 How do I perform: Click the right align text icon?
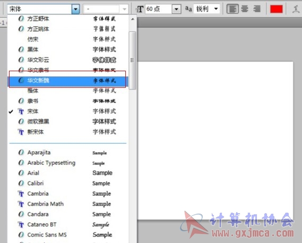(x=257, y=9)
